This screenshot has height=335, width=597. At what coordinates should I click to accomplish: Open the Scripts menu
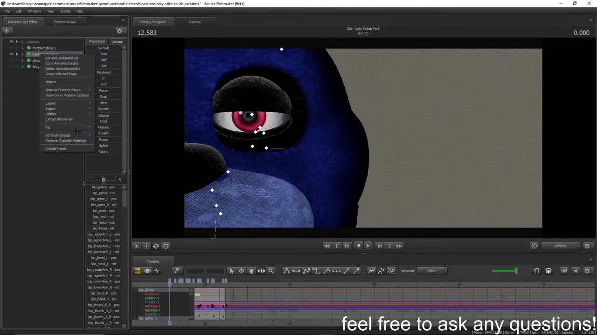tap(65, 11)
